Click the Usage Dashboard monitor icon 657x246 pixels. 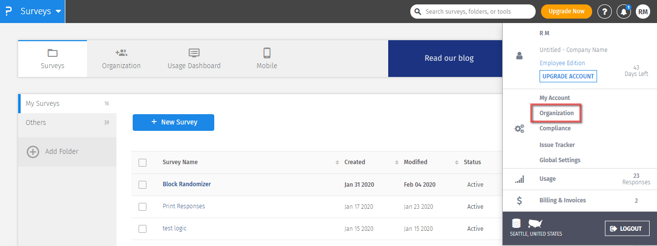(x=194, y=53)
